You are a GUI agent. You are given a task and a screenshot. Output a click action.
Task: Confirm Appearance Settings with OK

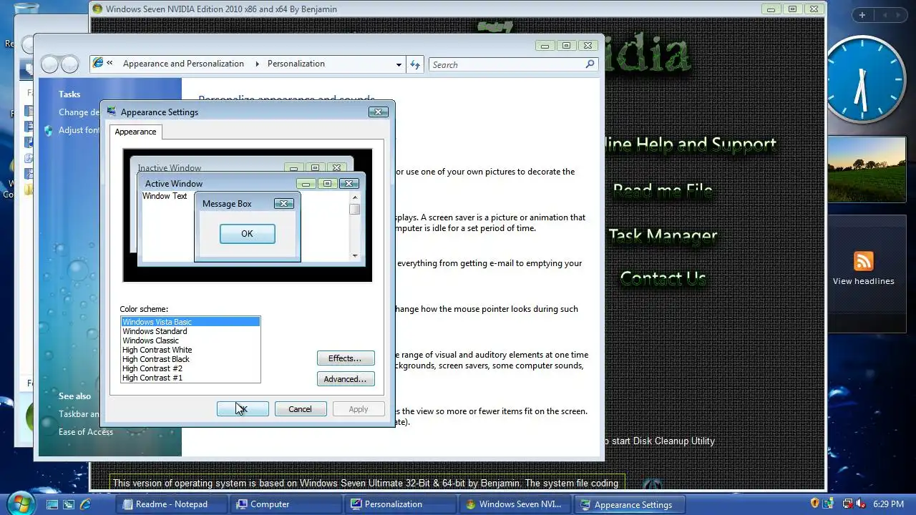coord(243,409)
